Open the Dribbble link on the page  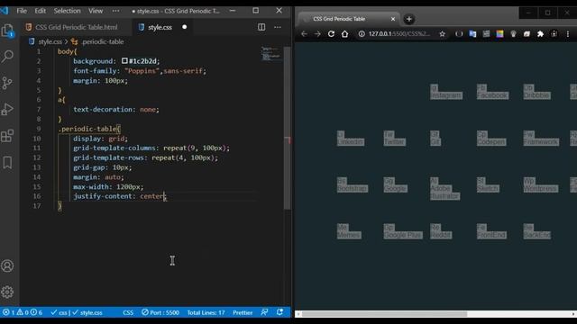pos(537,92)
